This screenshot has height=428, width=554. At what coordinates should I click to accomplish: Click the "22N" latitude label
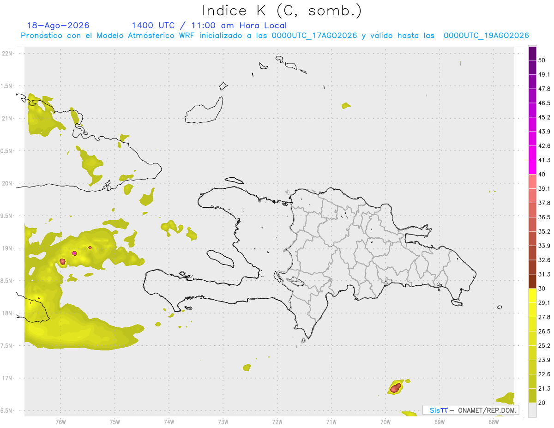coord(7,54)
